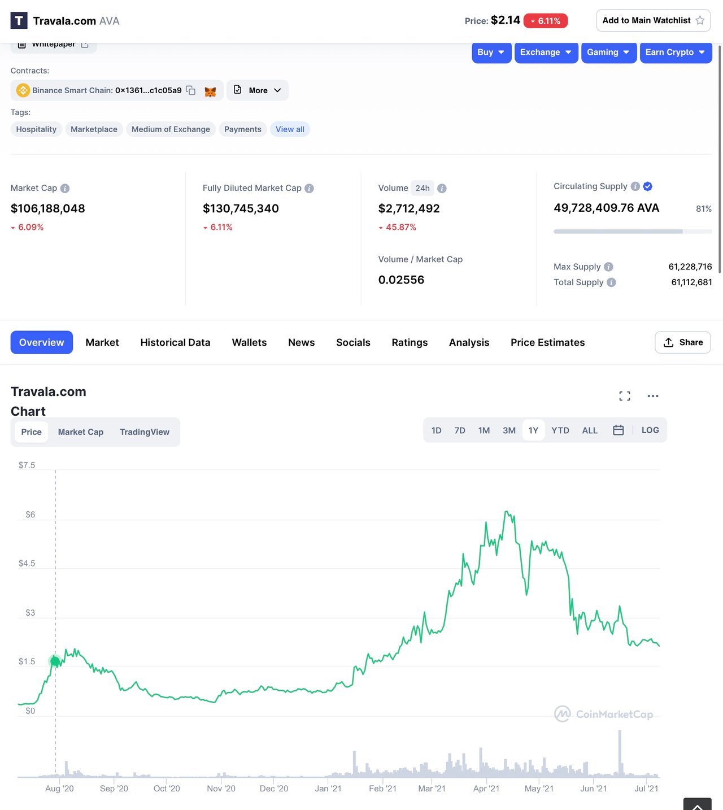Viewport: 723px width, 810px height.
Task: Open the Historical Data tab
Action: click(175, 342)
